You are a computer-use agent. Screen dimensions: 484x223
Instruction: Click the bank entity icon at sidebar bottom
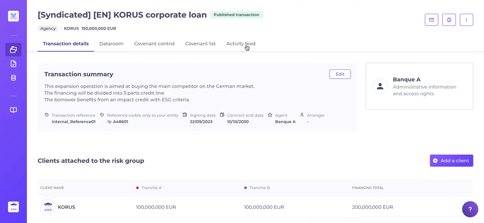[x=13, y=206]
